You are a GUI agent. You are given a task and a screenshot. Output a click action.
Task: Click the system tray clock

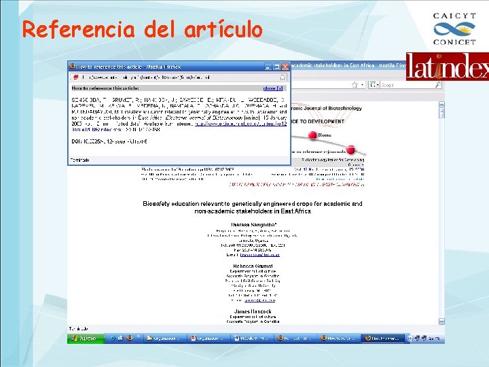click(x=435, y=338)
